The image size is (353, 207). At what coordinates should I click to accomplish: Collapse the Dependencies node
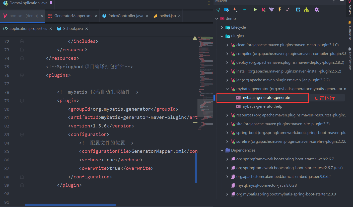tap(222, 150)
